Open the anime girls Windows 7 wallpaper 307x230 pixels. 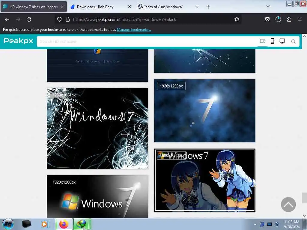(x=204, y=180)
